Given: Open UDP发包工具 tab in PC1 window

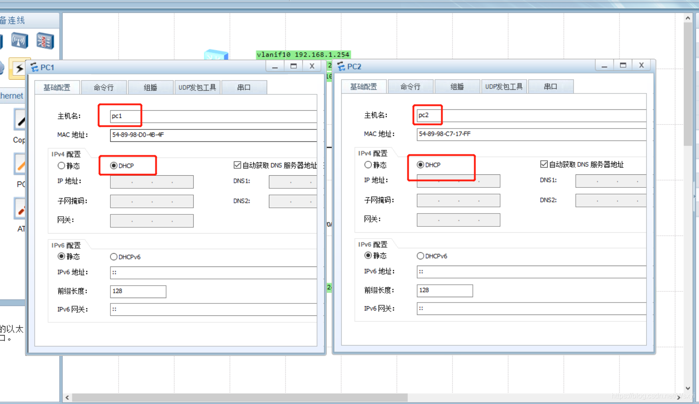Looking at the screenshot, I should click(x=197, y=87).
